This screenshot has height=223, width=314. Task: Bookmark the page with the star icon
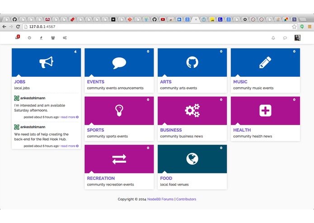pyautogui.click(x=294, y=27)
